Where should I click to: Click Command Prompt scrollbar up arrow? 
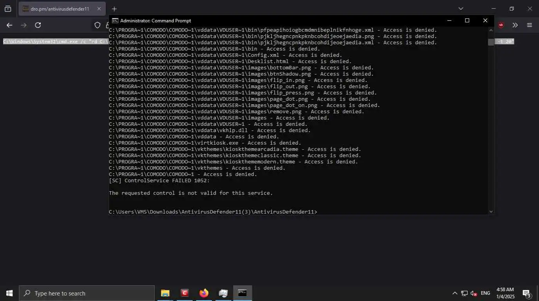coord(491,30)
